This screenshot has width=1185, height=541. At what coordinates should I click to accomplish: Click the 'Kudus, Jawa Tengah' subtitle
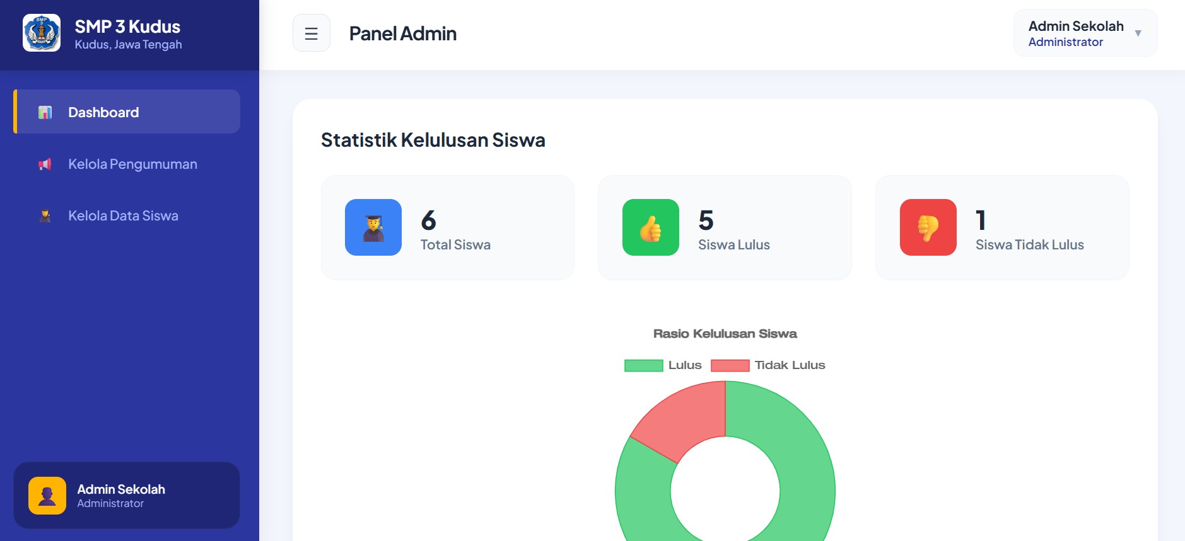point(128,45)
